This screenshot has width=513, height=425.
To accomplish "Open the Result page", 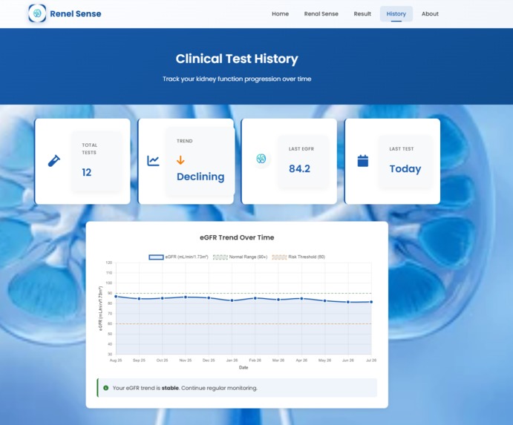I will [362, 14].
